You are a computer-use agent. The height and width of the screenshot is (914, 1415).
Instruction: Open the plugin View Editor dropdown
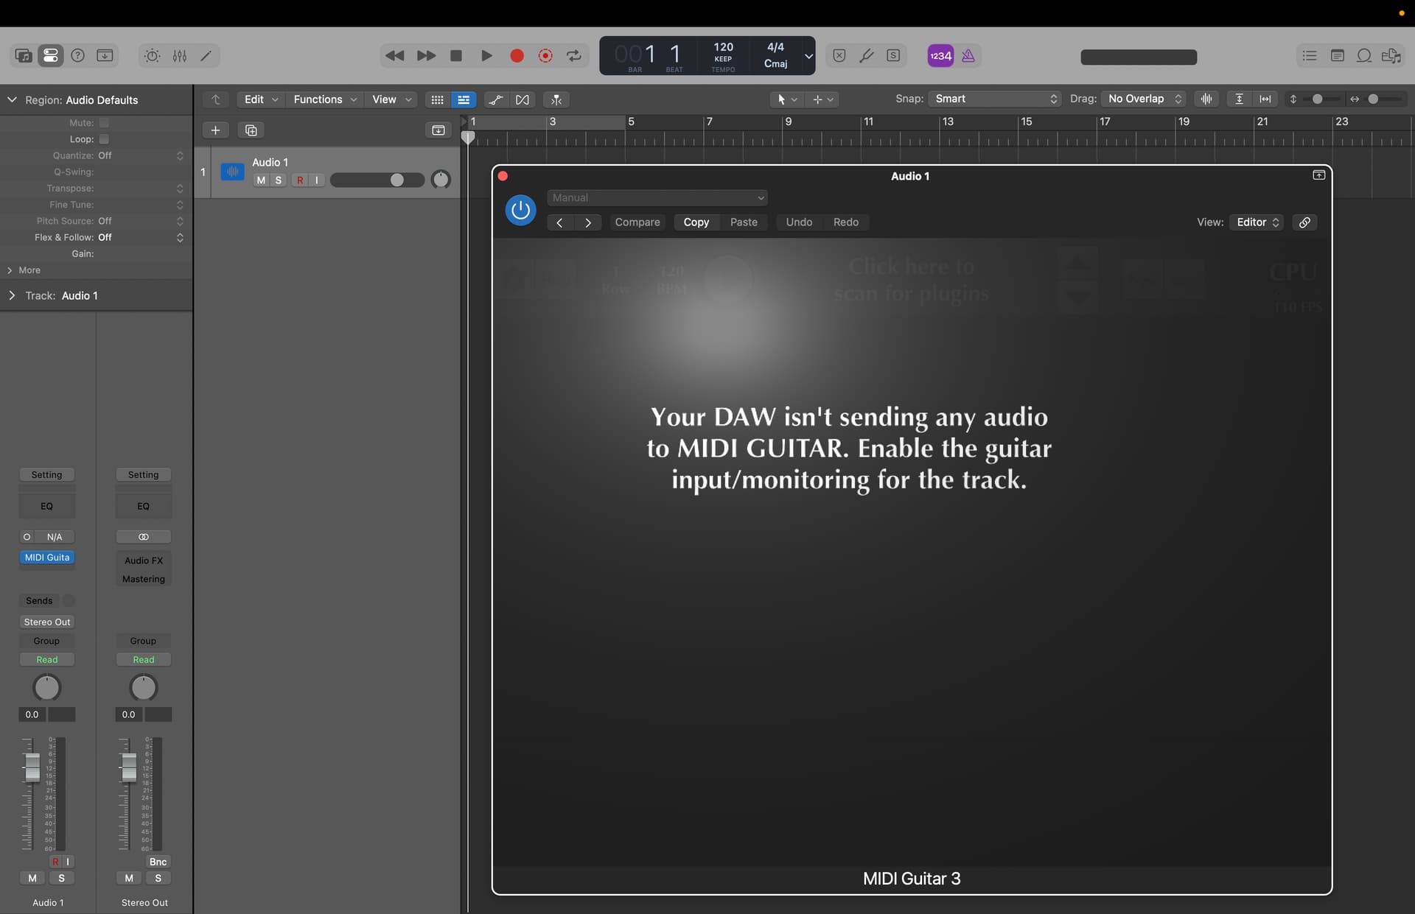tap(1257, 222)
